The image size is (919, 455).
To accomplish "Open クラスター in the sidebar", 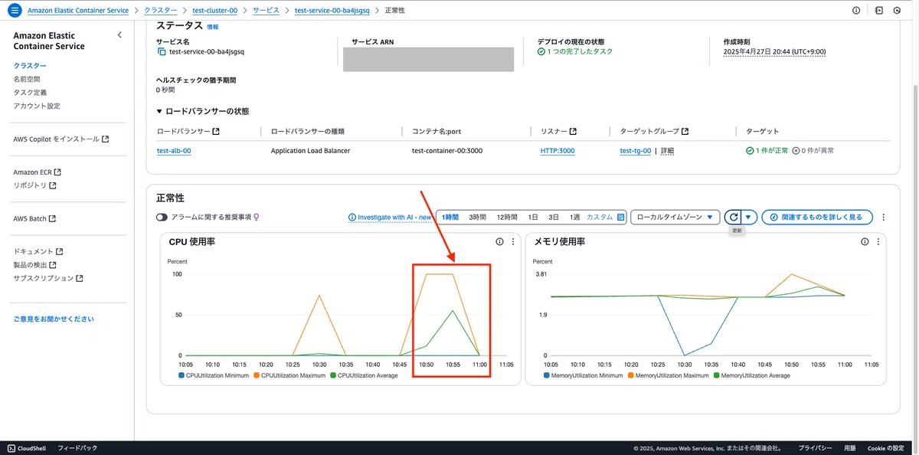I will (x=30, y=66).
